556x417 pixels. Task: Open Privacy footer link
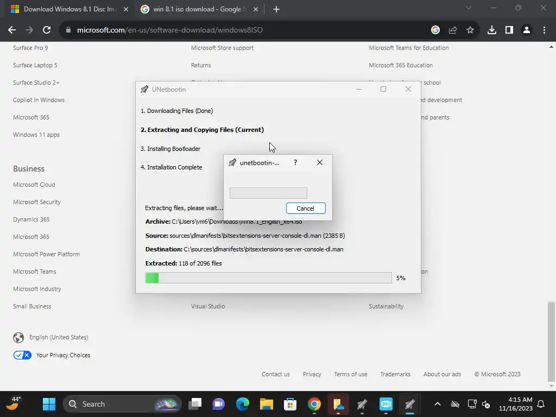(x=312, y=374)
